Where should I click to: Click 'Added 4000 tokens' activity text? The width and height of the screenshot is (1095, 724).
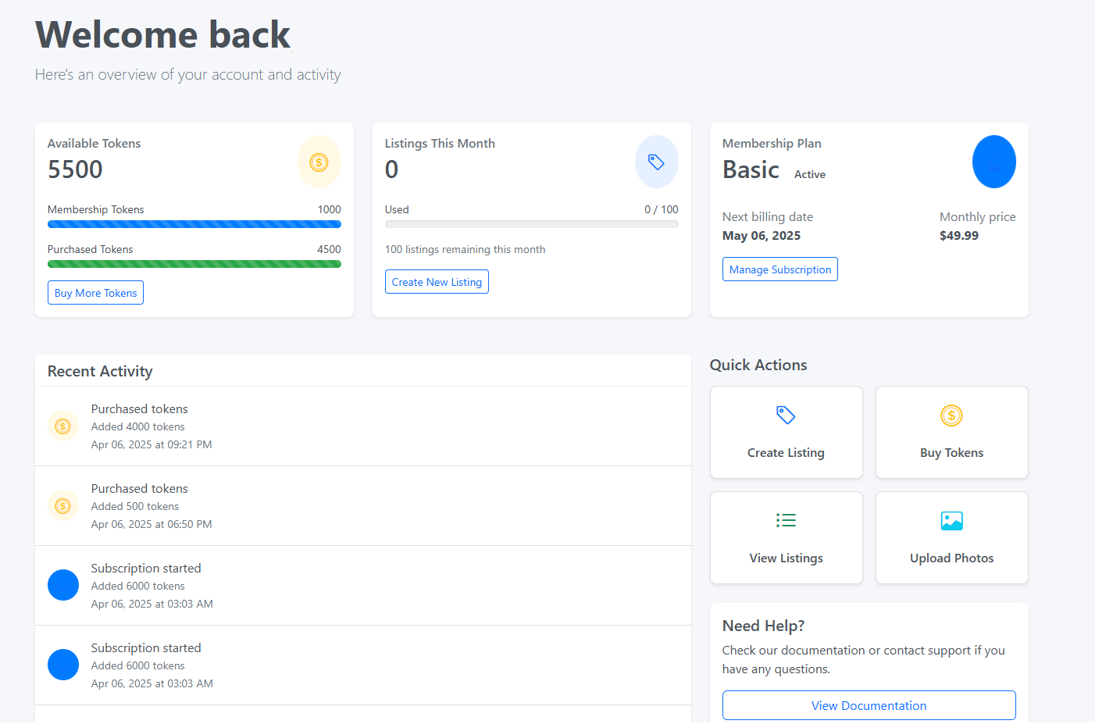[x=137, y=426]
